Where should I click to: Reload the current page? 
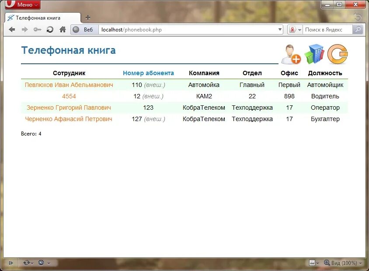point(50,30)
